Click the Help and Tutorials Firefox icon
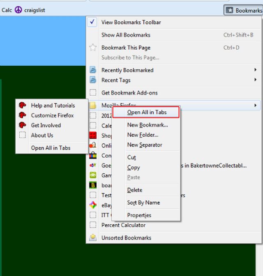 pyautogui.click(x=23, y=106)
